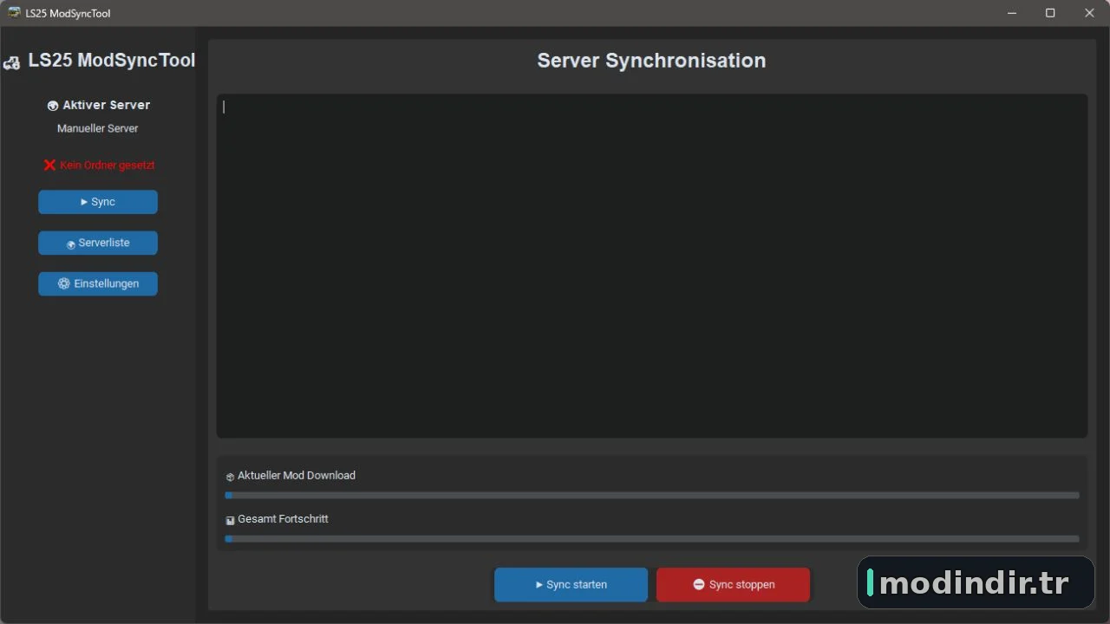1110x624 pixels.
Task: Click the red X icon by Kein Ordner gesetzt
Action: tap(49, 165)
